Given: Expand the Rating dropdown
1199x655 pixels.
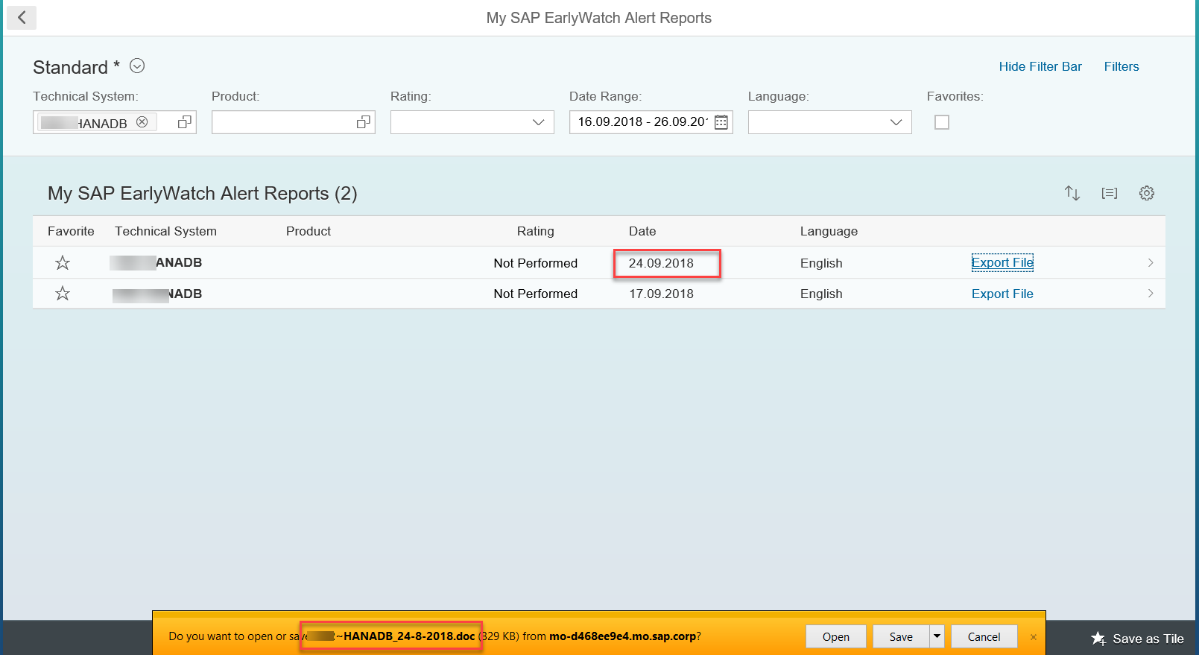Looking at the screenshot, I should point(538,122).
